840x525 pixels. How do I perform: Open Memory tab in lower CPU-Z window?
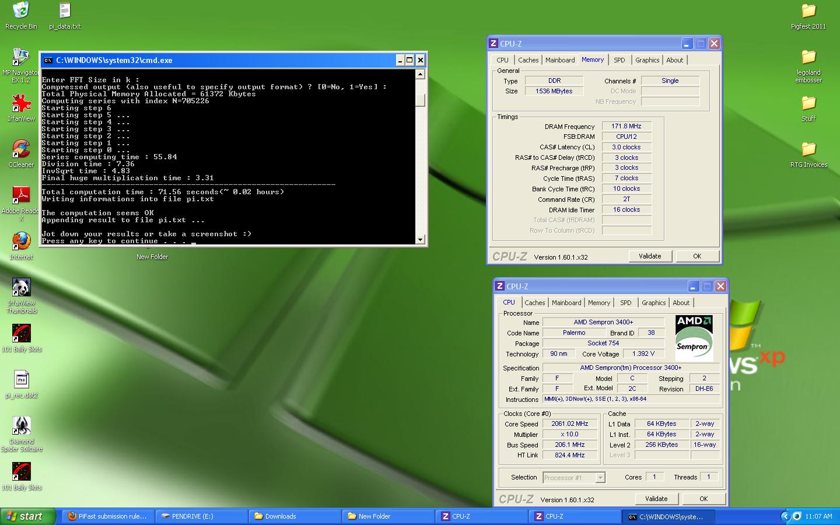[599, 303]
